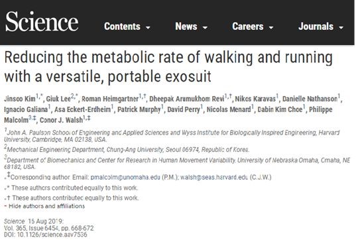This screenshot has width=356, height=240.
Task: Select author Nikos Karavas
Action: (255, 99)
